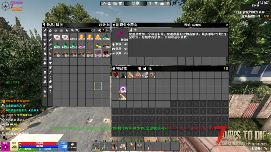Open the crafting hammer tab in top bar
This screenshot has width=271, height=152.
[104, 3]
